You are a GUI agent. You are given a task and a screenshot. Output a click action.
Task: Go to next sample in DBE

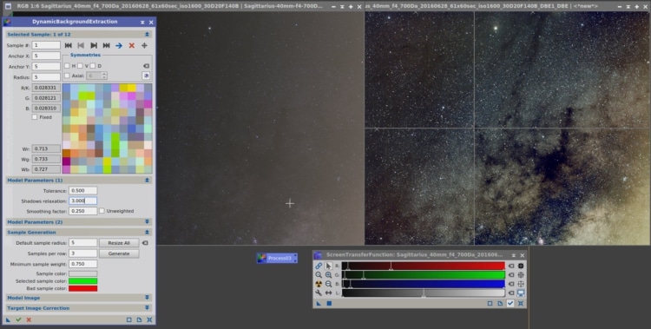tap(94, 45)
